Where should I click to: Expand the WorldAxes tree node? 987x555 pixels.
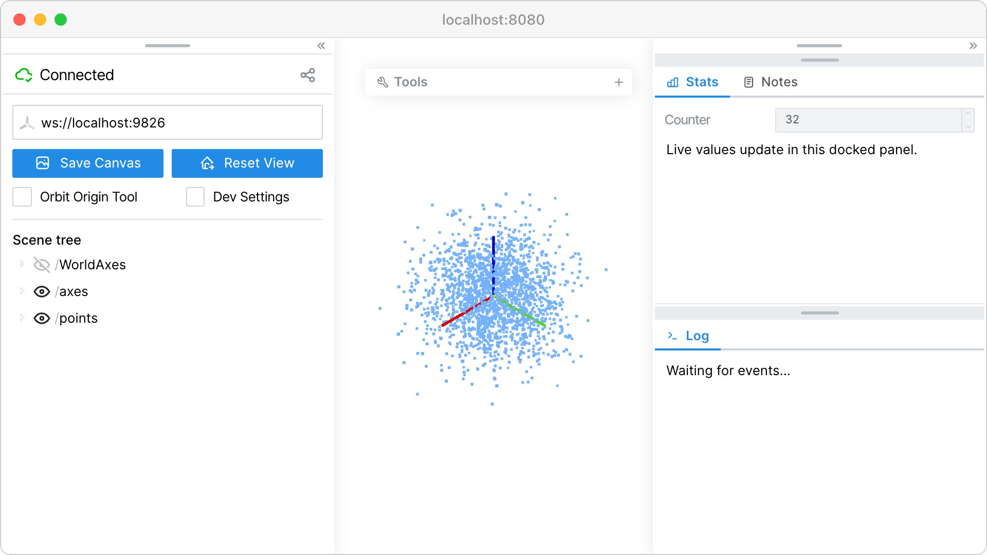(22, 264)
